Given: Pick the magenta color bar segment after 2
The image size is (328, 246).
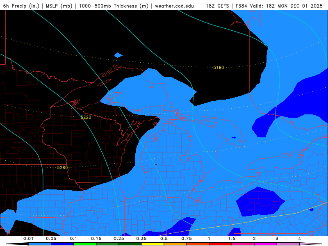Looking at the screenshot, I should tap(266, 244).
